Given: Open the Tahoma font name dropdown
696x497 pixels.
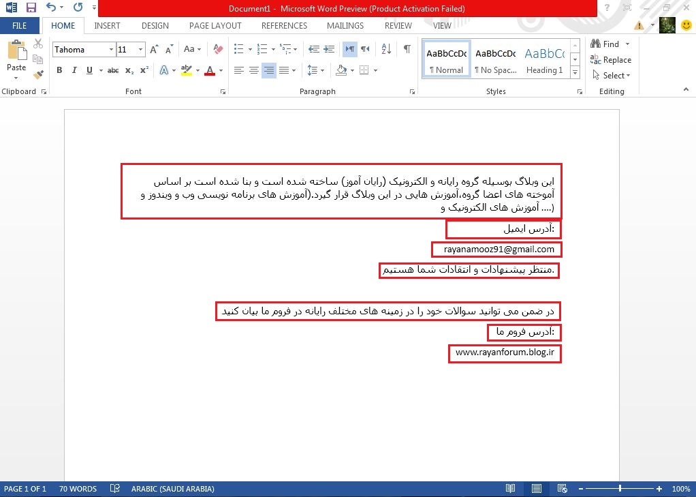Looking at the screenshot, I should coord(110,50).
